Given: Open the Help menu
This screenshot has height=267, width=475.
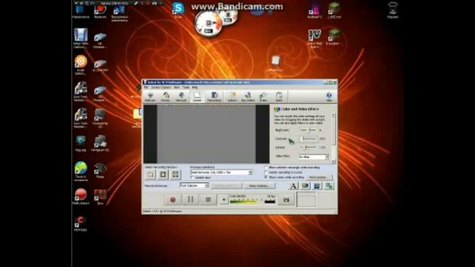Looking at the screenshot, I should point(194,88).
